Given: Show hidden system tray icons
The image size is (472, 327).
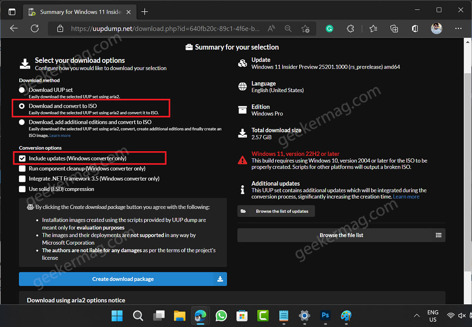Looking at the screenshot, I should tap(417, 316).
